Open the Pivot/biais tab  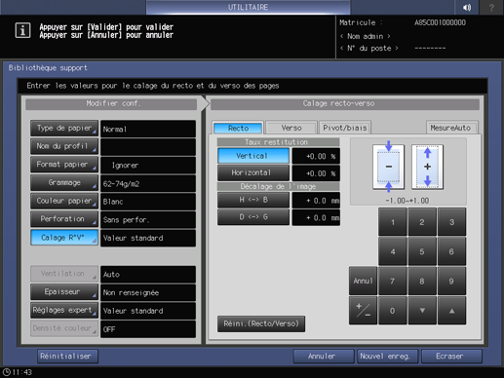point(345,128)
